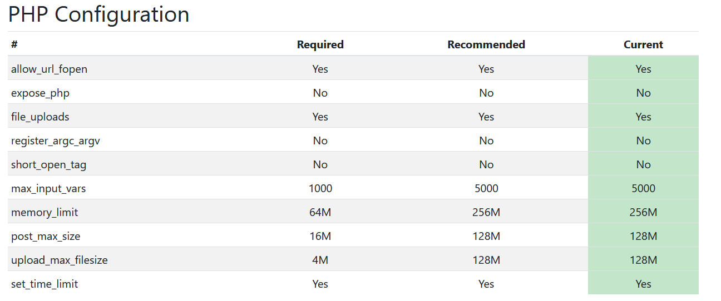Click the required 1000 value for max_input_vars
Image resolution: width=721 pixels, height=301 pixels.
[320, 188]
